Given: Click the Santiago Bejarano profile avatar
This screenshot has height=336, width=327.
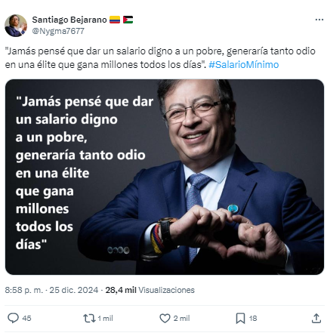Looking at the screenshot, I should tap(16, 26).
